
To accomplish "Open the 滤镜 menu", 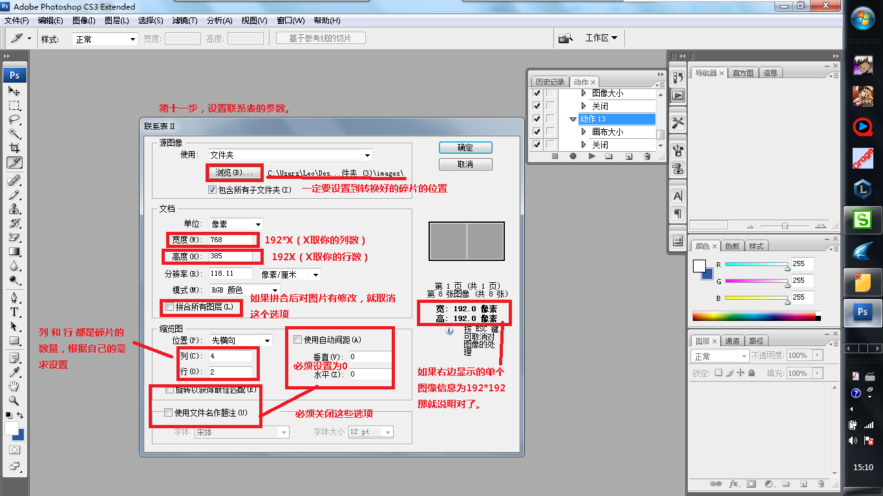I will click(185, 21).
